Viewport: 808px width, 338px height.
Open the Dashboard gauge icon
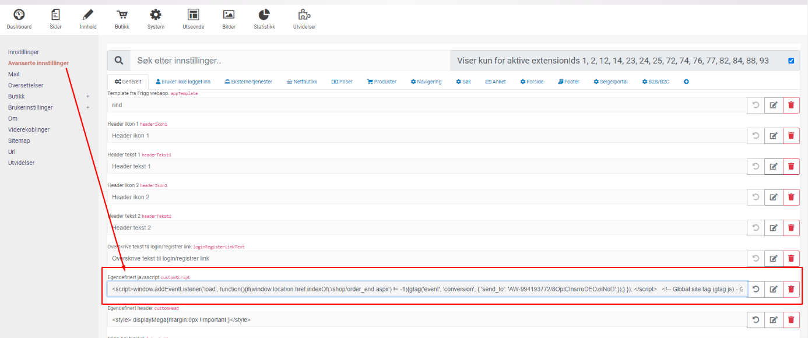coord(19,15)
